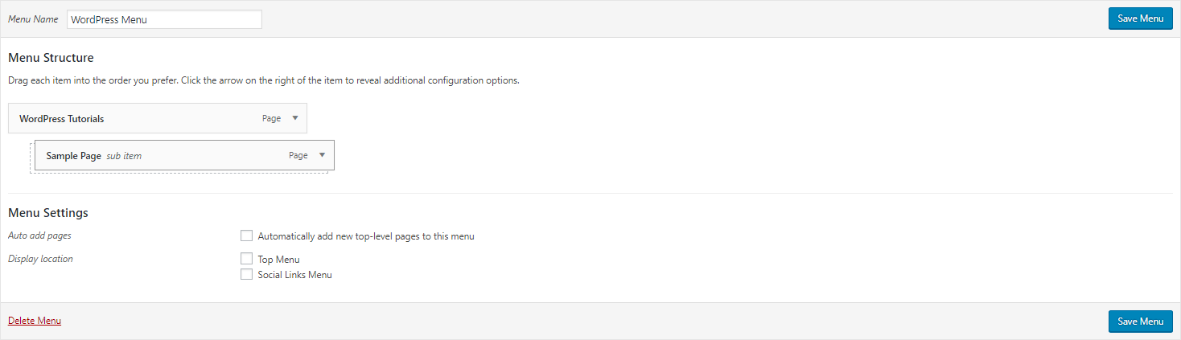Enable automatically add new top-level pages checkbox
This screenshot has height=340, width=1181.
247,236
